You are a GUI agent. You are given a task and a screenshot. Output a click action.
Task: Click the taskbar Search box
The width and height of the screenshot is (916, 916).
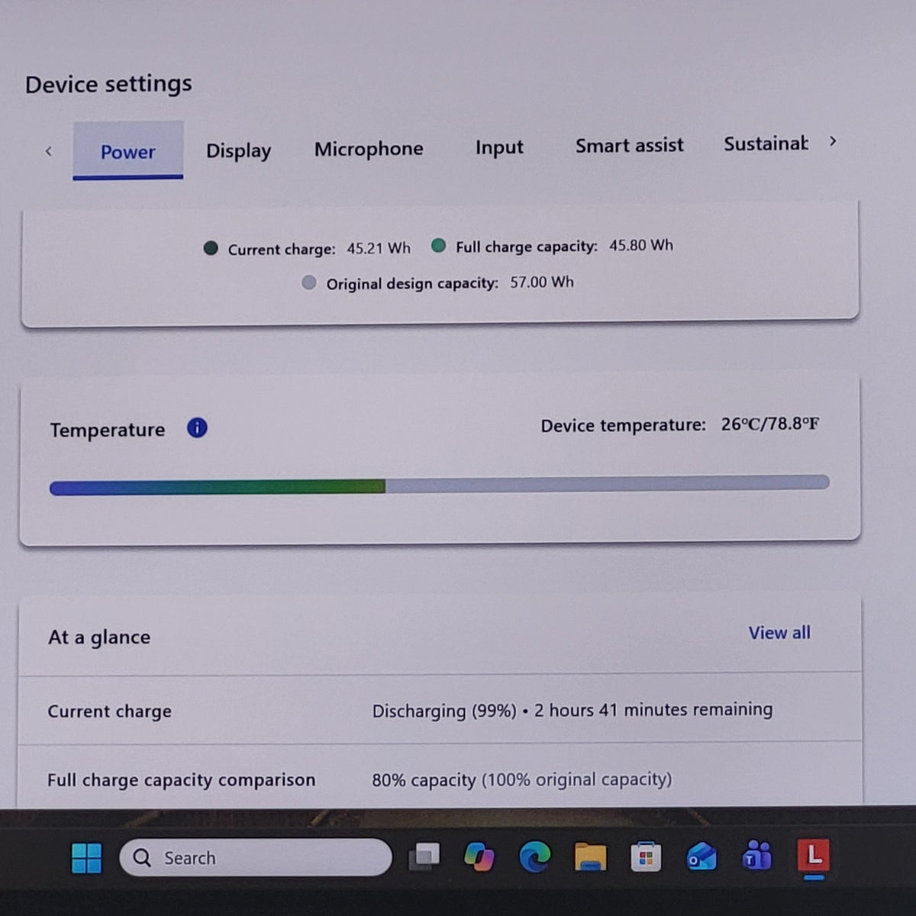[x=256, y=858]
